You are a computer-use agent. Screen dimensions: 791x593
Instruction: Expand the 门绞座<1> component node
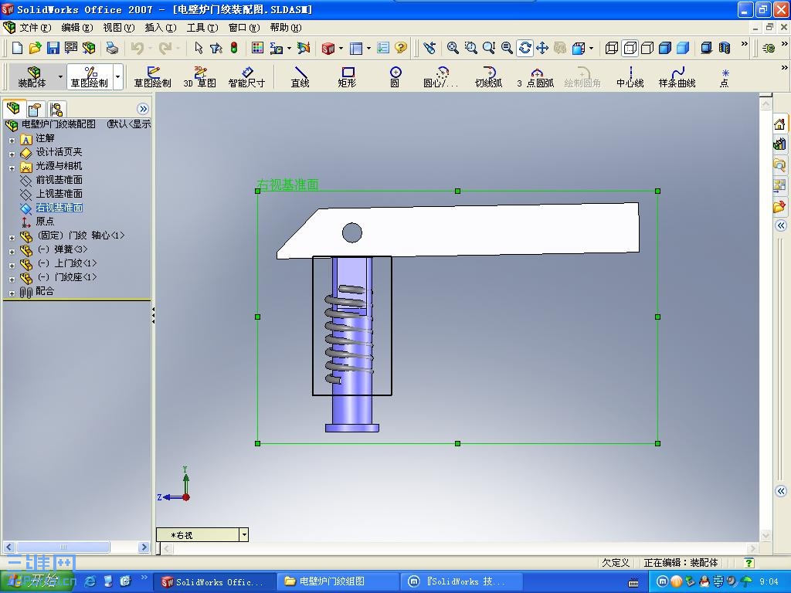click(x=12, y=280)
